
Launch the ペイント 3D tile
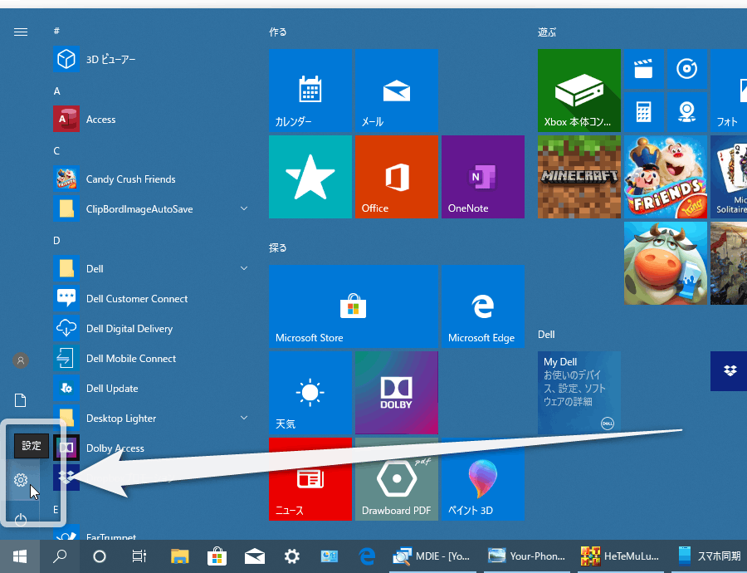(x=483, y=479)
